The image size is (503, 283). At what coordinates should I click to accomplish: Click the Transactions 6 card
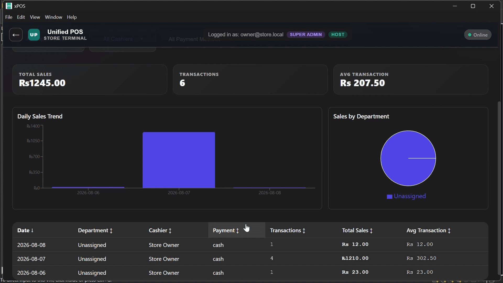click(250, 79)
